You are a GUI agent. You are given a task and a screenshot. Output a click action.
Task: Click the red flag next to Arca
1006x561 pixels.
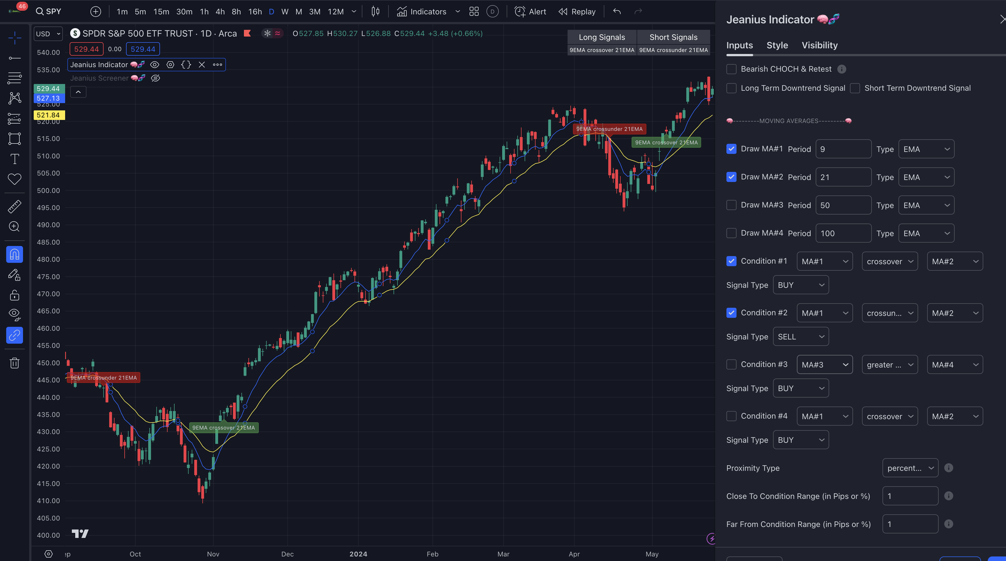[247, 33]
